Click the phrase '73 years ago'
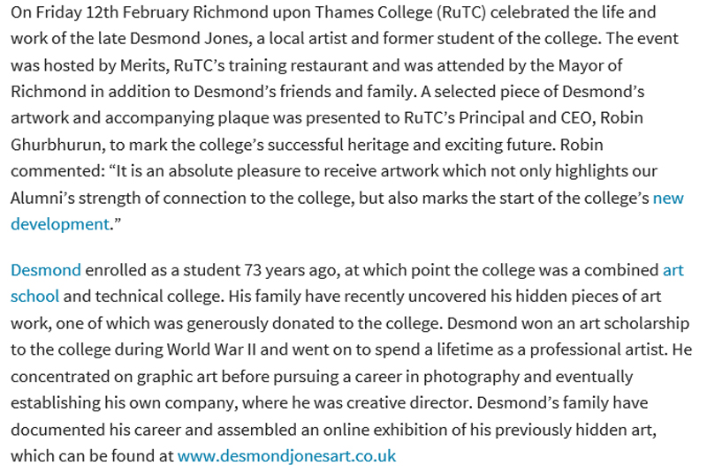The width and height of the screenshot is (707, 473). click(293, 270)
